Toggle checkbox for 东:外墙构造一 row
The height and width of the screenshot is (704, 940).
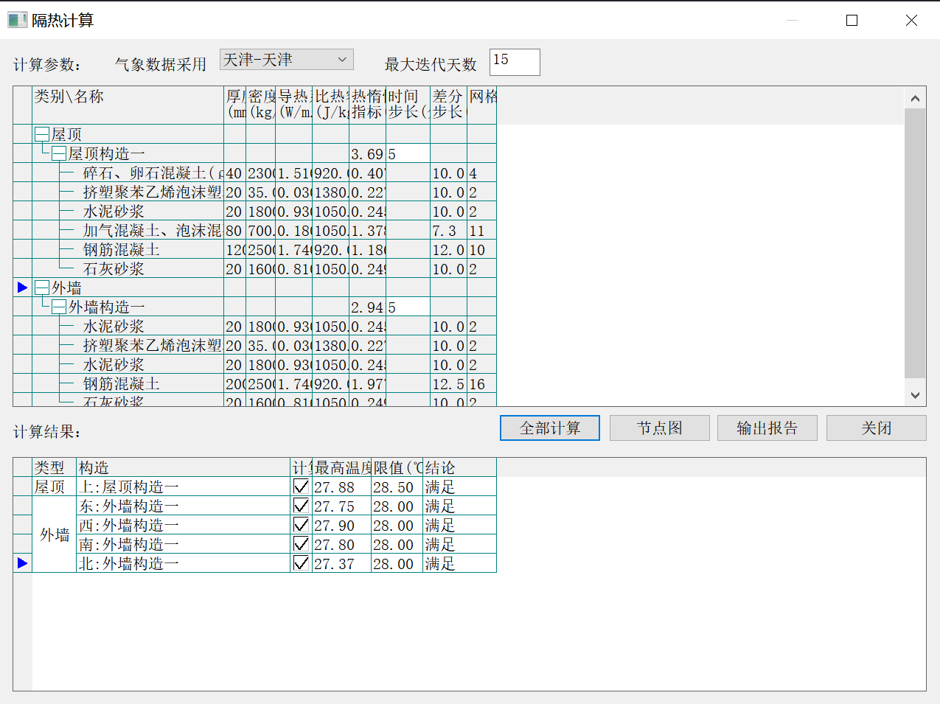301,506
